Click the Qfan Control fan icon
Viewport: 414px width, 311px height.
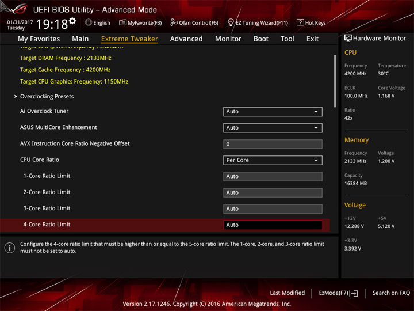point(174,22)
